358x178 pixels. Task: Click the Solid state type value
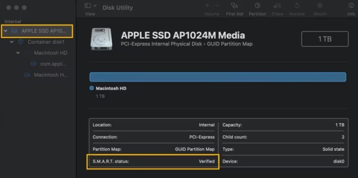click(x=333, y=149)
